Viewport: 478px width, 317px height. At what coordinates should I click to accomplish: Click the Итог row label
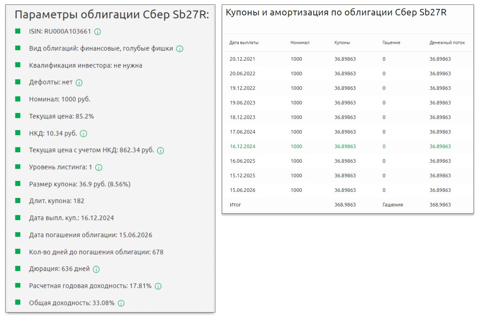click(235, 205)
